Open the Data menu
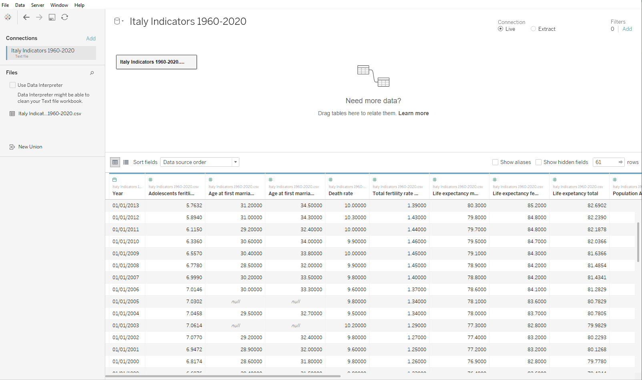Screen dimensions: 642x380 pyautogui.click(x=20, y=5)
